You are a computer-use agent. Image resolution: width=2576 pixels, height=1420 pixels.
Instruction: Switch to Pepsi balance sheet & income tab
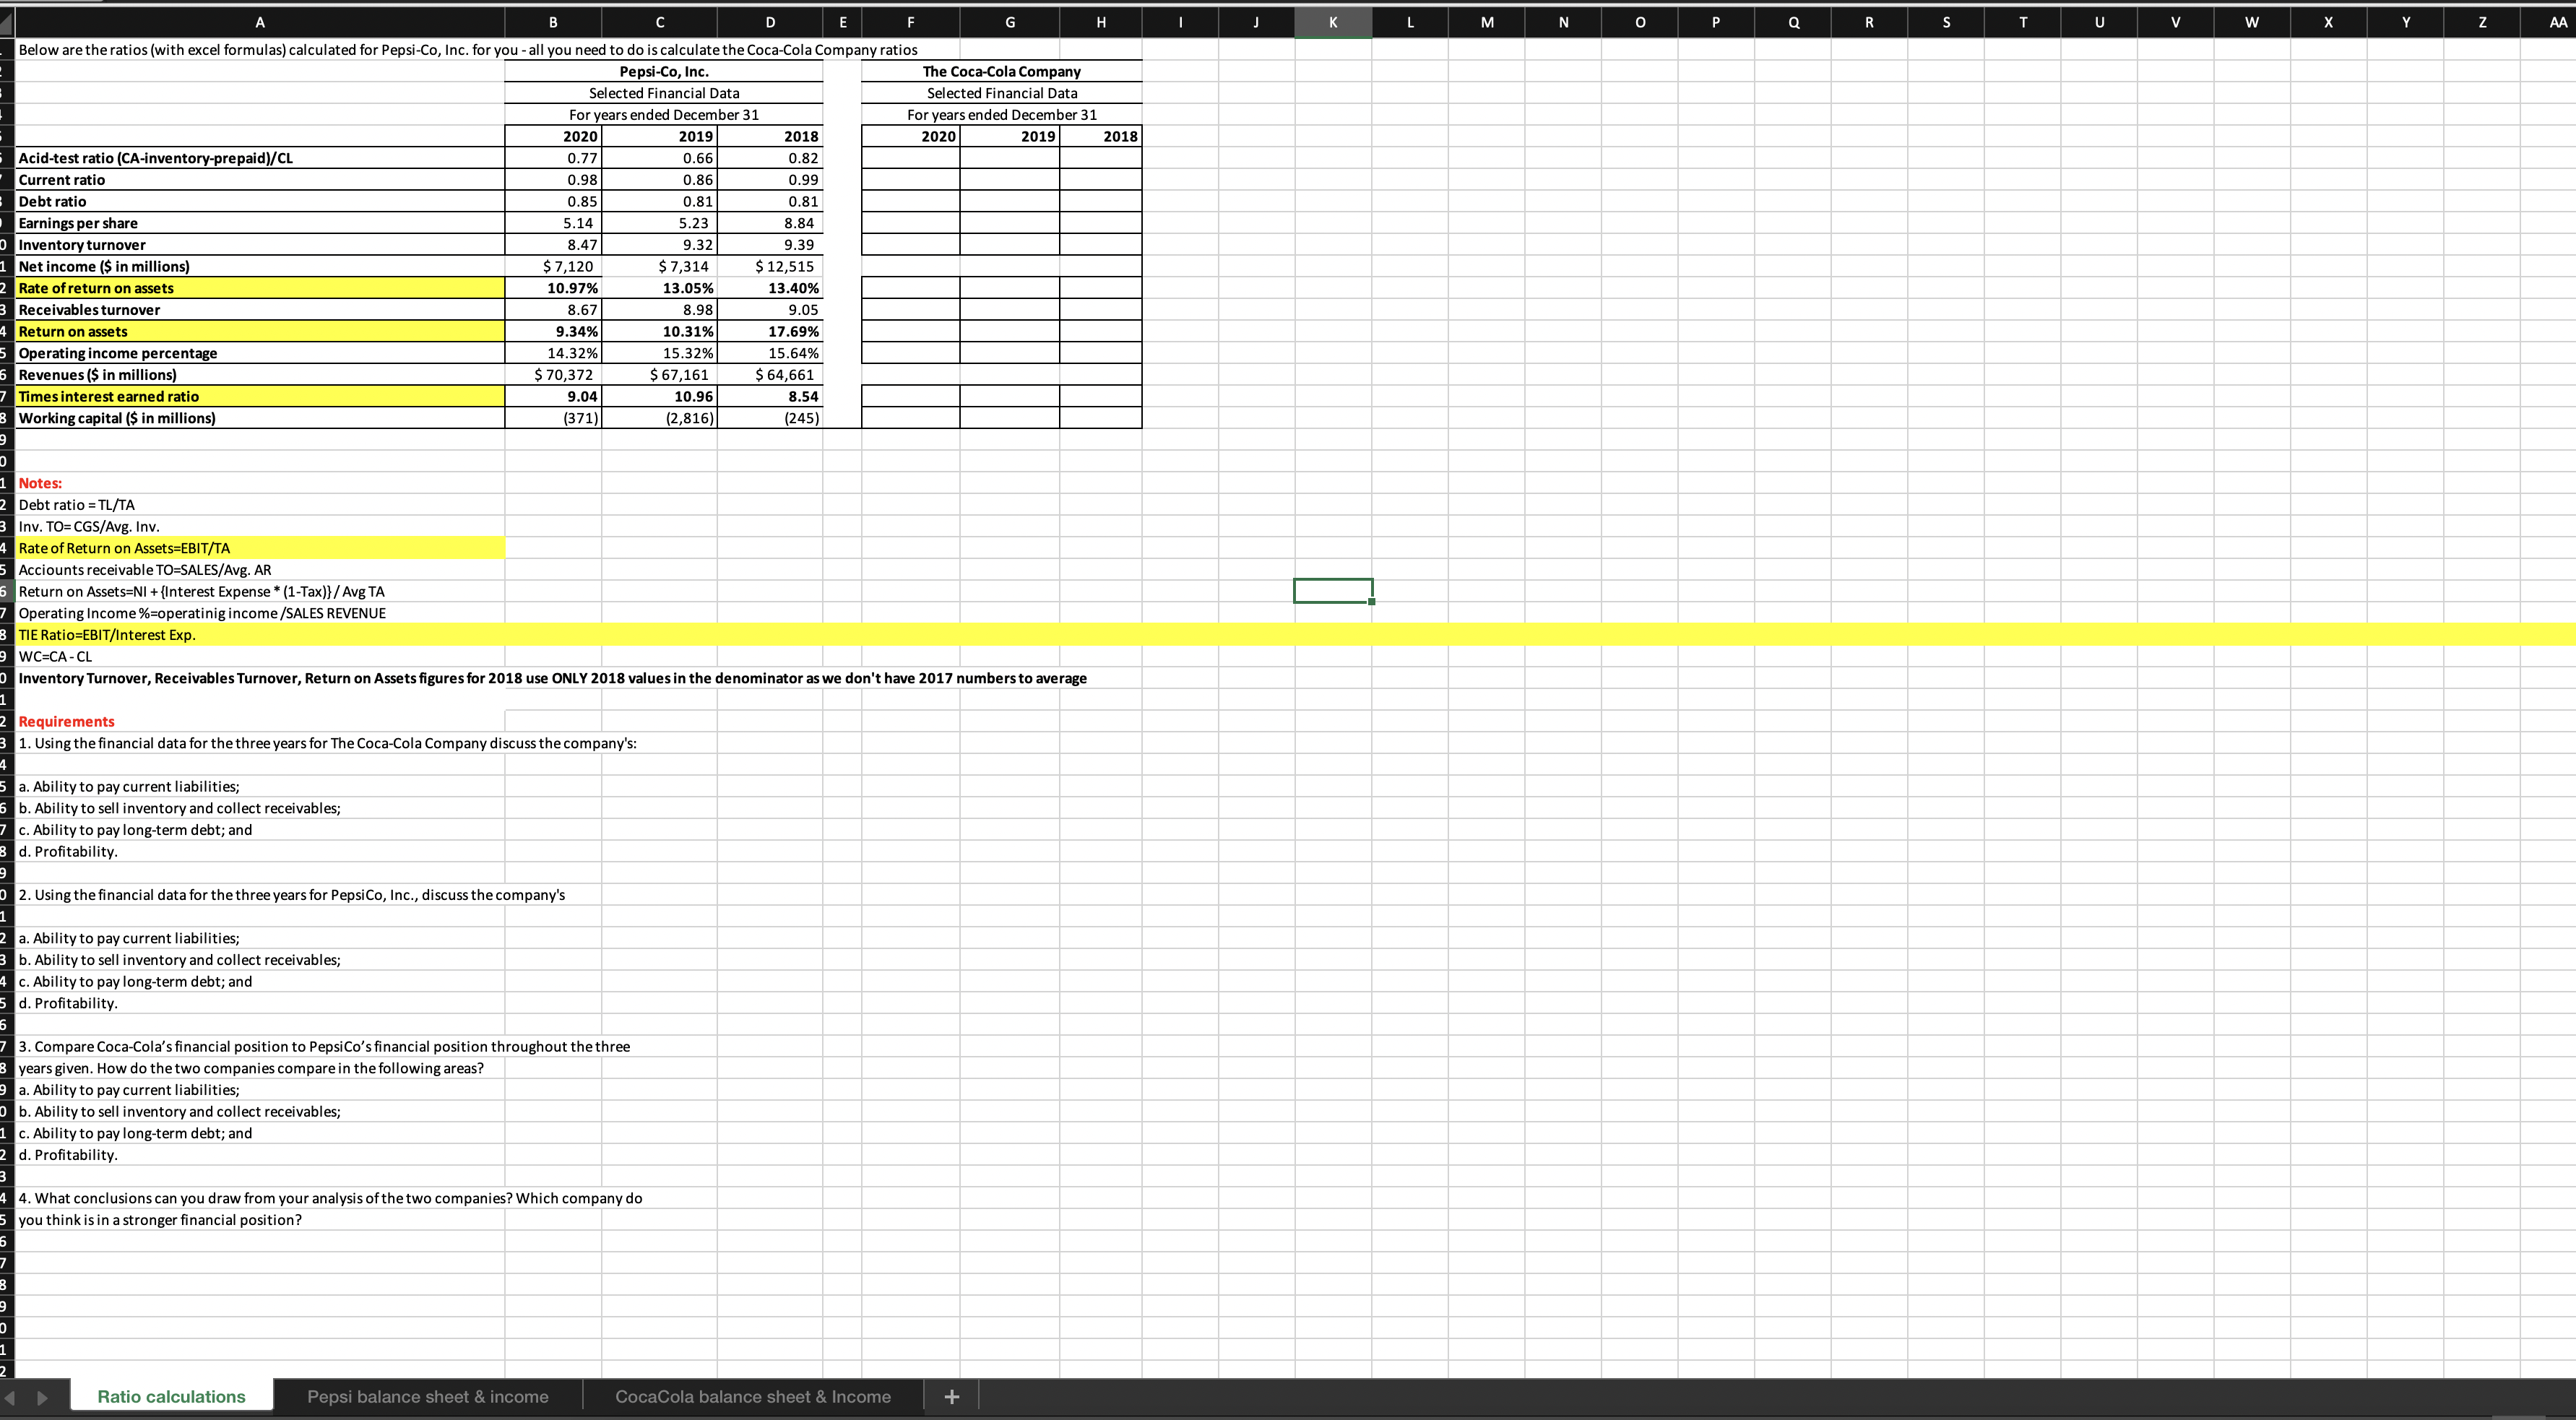(427, 1397)
